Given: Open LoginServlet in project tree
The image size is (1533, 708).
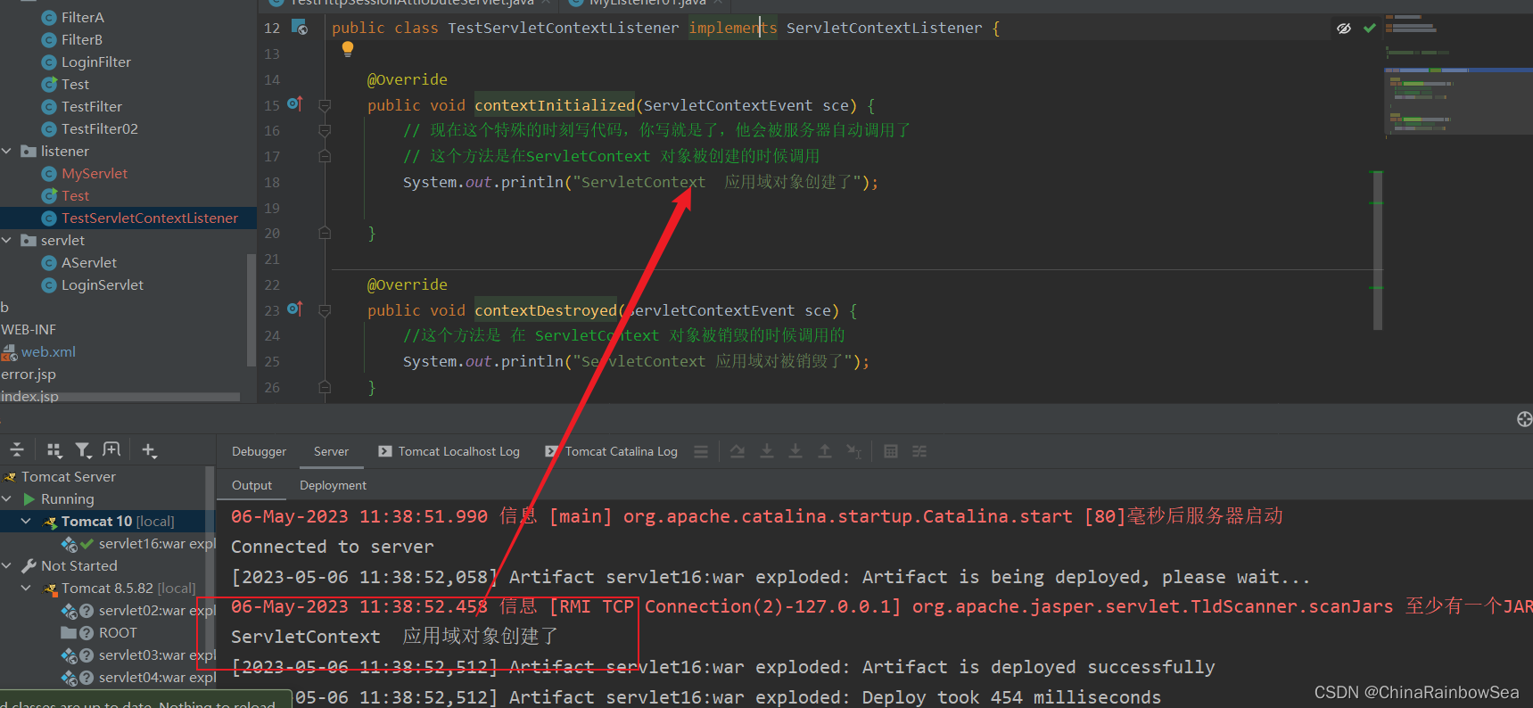Looking at the screenshot, I should [x=103, y=284].
